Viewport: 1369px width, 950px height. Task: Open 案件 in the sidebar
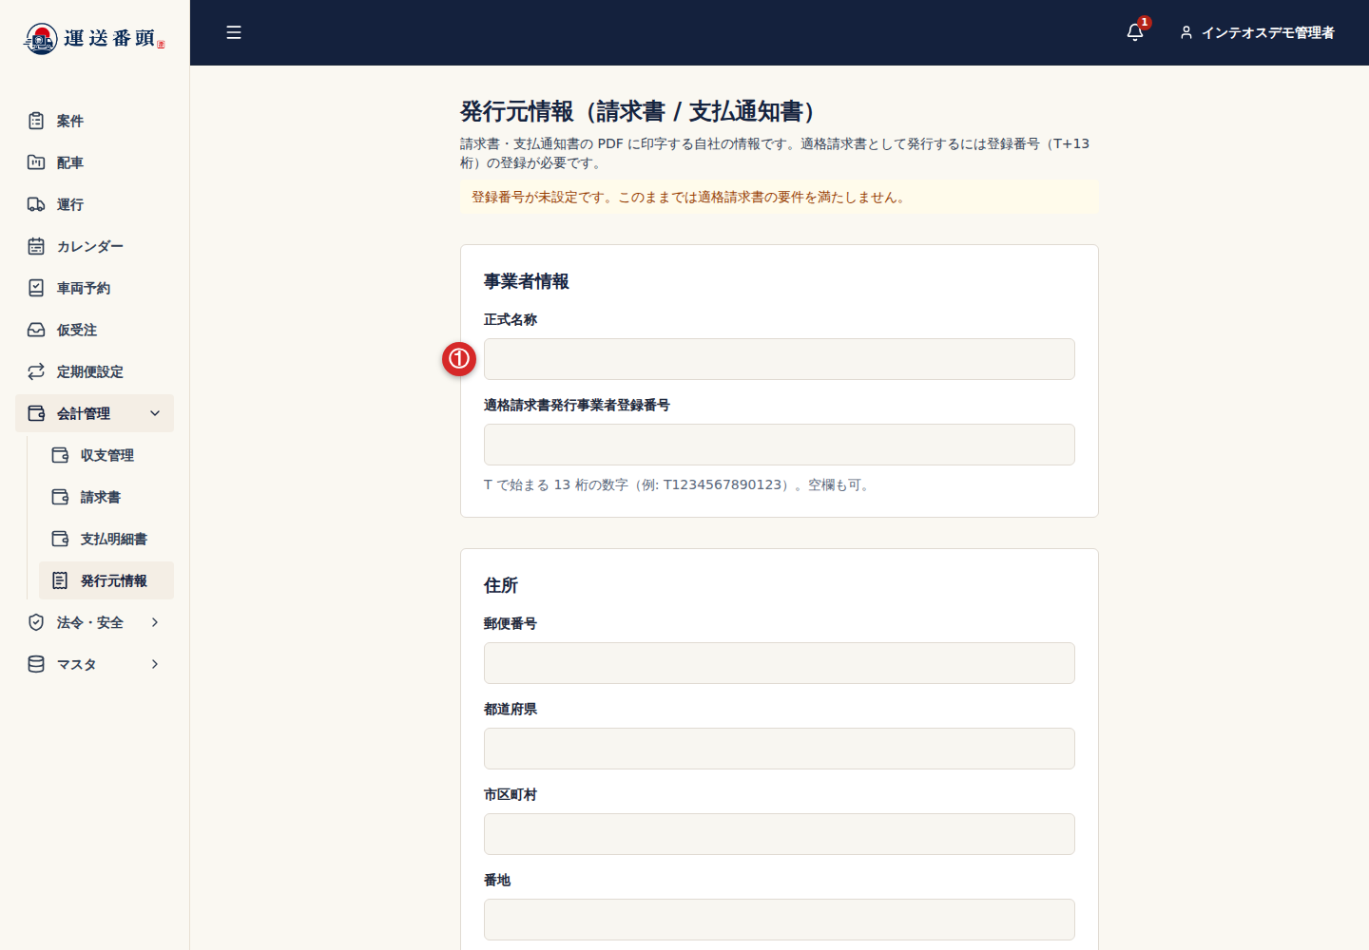click(x=94, y=121)
